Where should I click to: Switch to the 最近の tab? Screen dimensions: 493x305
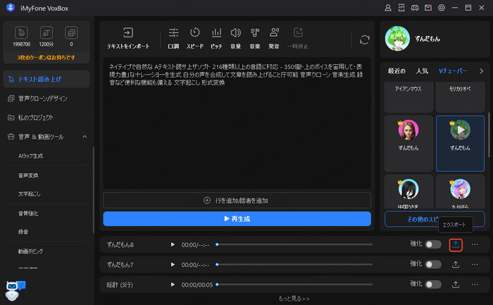tap(397, 71)
